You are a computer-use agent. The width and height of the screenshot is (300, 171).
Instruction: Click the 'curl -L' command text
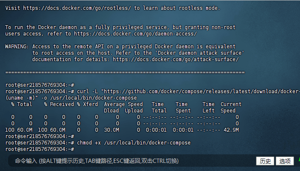pos(87,91)
